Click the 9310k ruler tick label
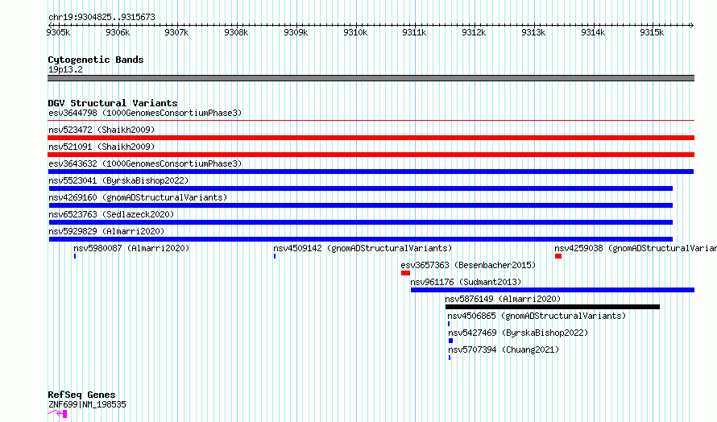 click(355, 32)
